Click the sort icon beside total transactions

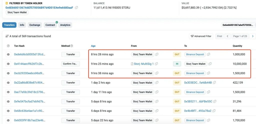(x=7, y=36)
